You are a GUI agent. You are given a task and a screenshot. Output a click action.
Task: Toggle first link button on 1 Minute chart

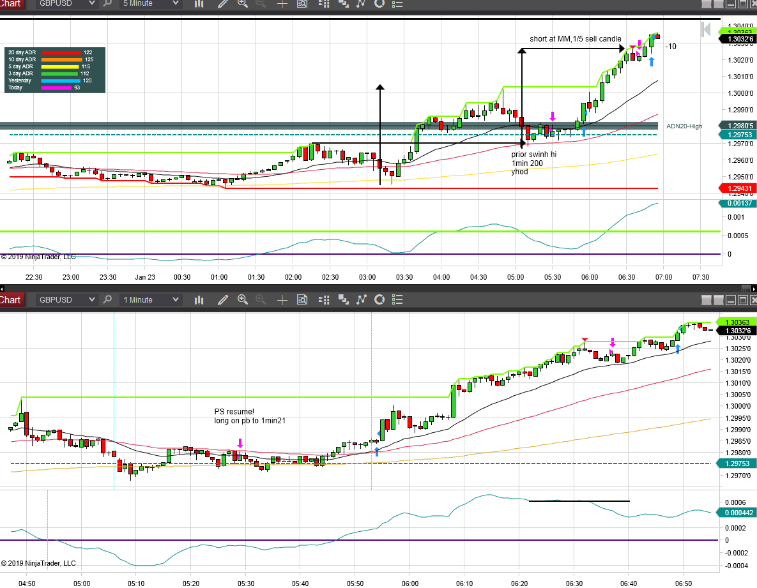pyautogui.click(x=707, y=301)
